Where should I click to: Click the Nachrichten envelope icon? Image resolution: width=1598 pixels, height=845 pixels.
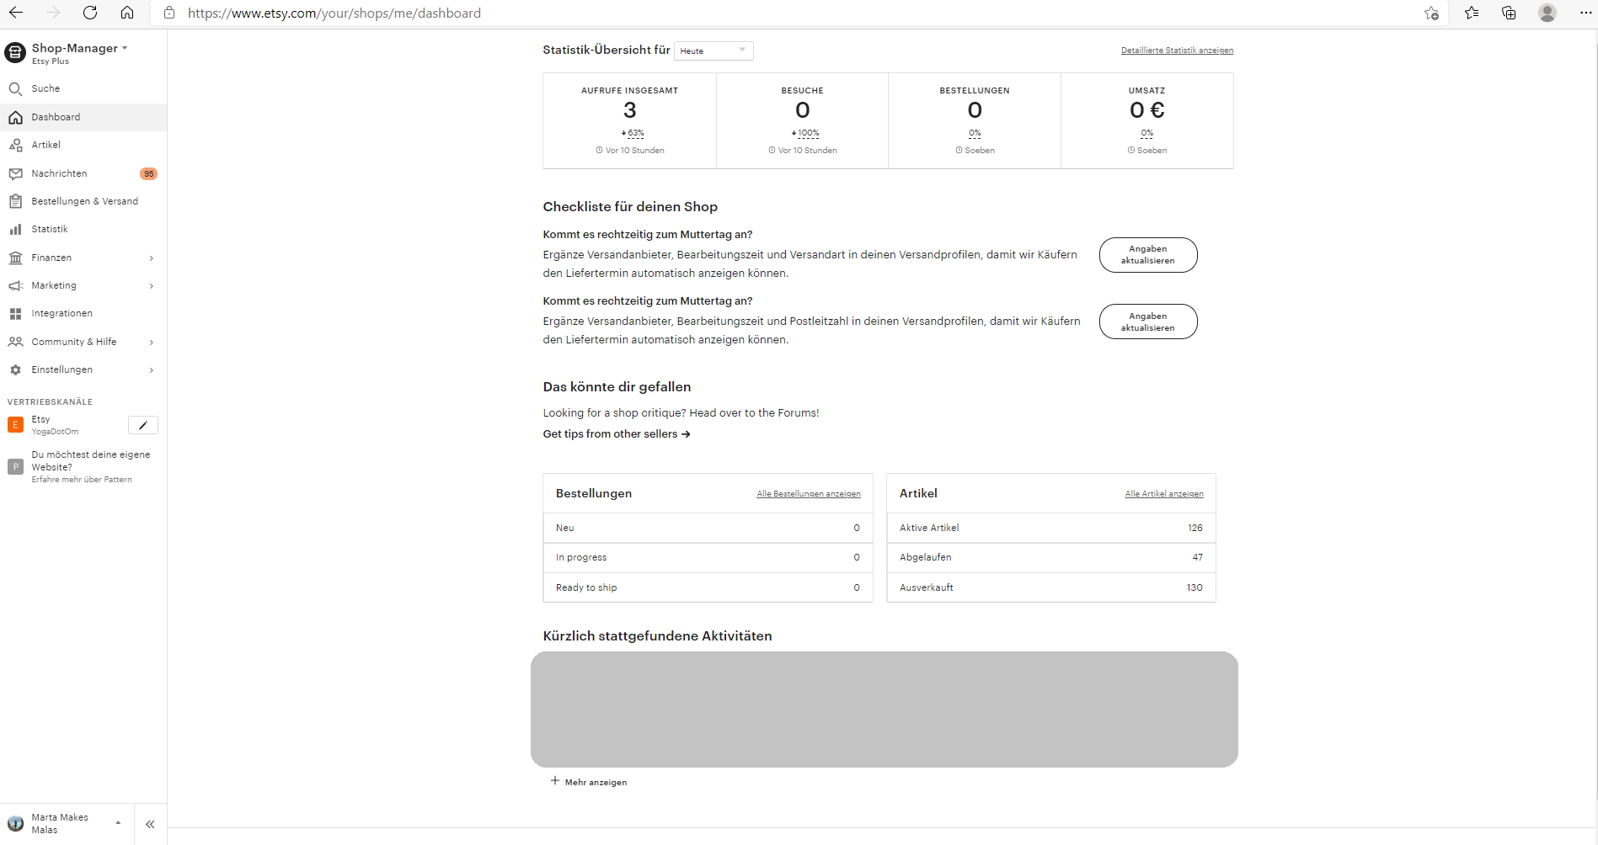15,173
